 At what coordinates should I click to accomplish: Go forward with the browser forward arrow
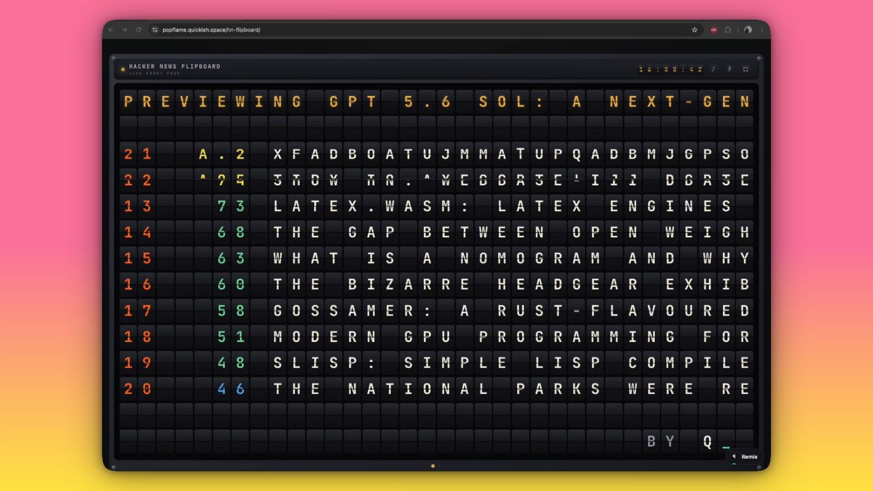pos(125,30)
